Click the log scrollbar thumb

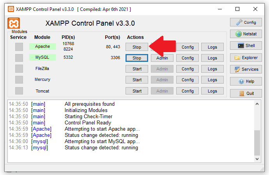[x=257, y=143]
